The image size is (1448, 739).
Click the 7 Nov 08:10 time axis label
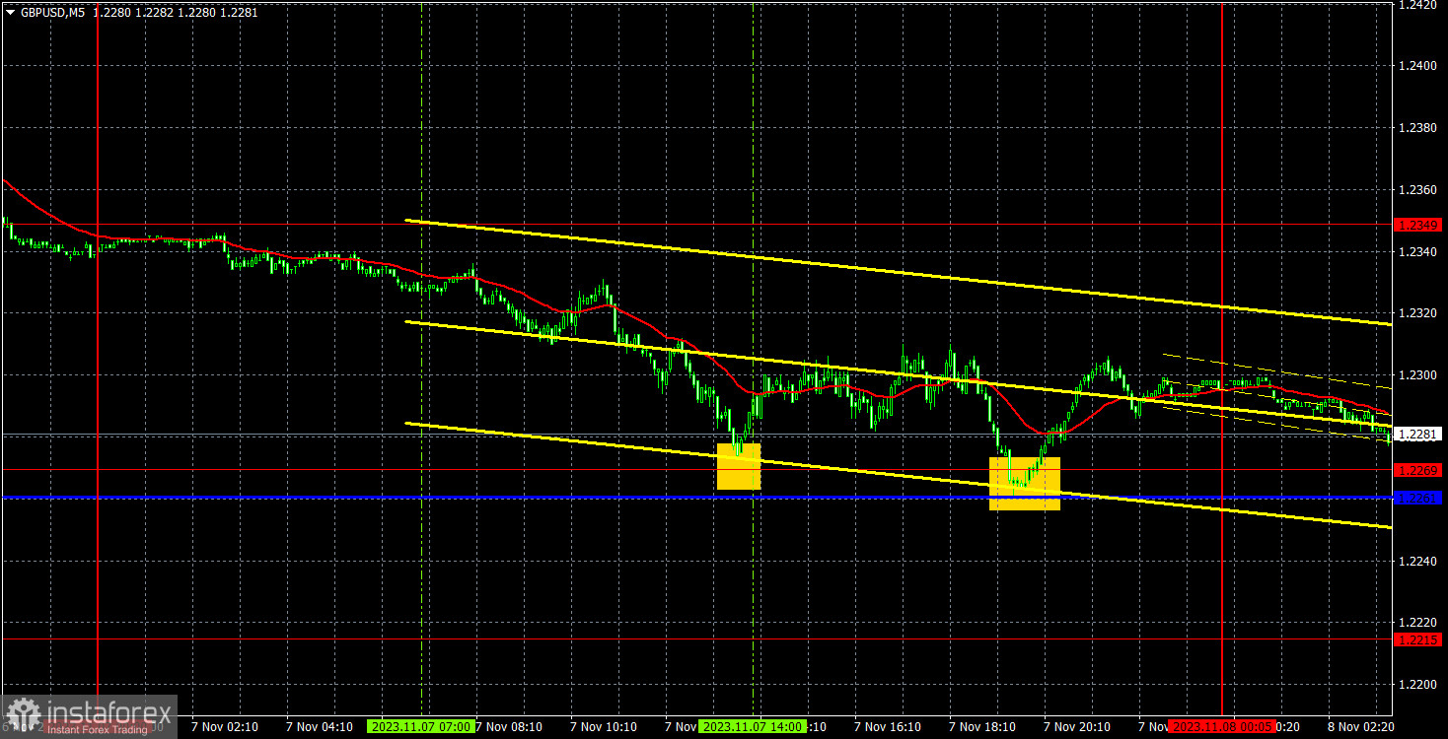509,726
